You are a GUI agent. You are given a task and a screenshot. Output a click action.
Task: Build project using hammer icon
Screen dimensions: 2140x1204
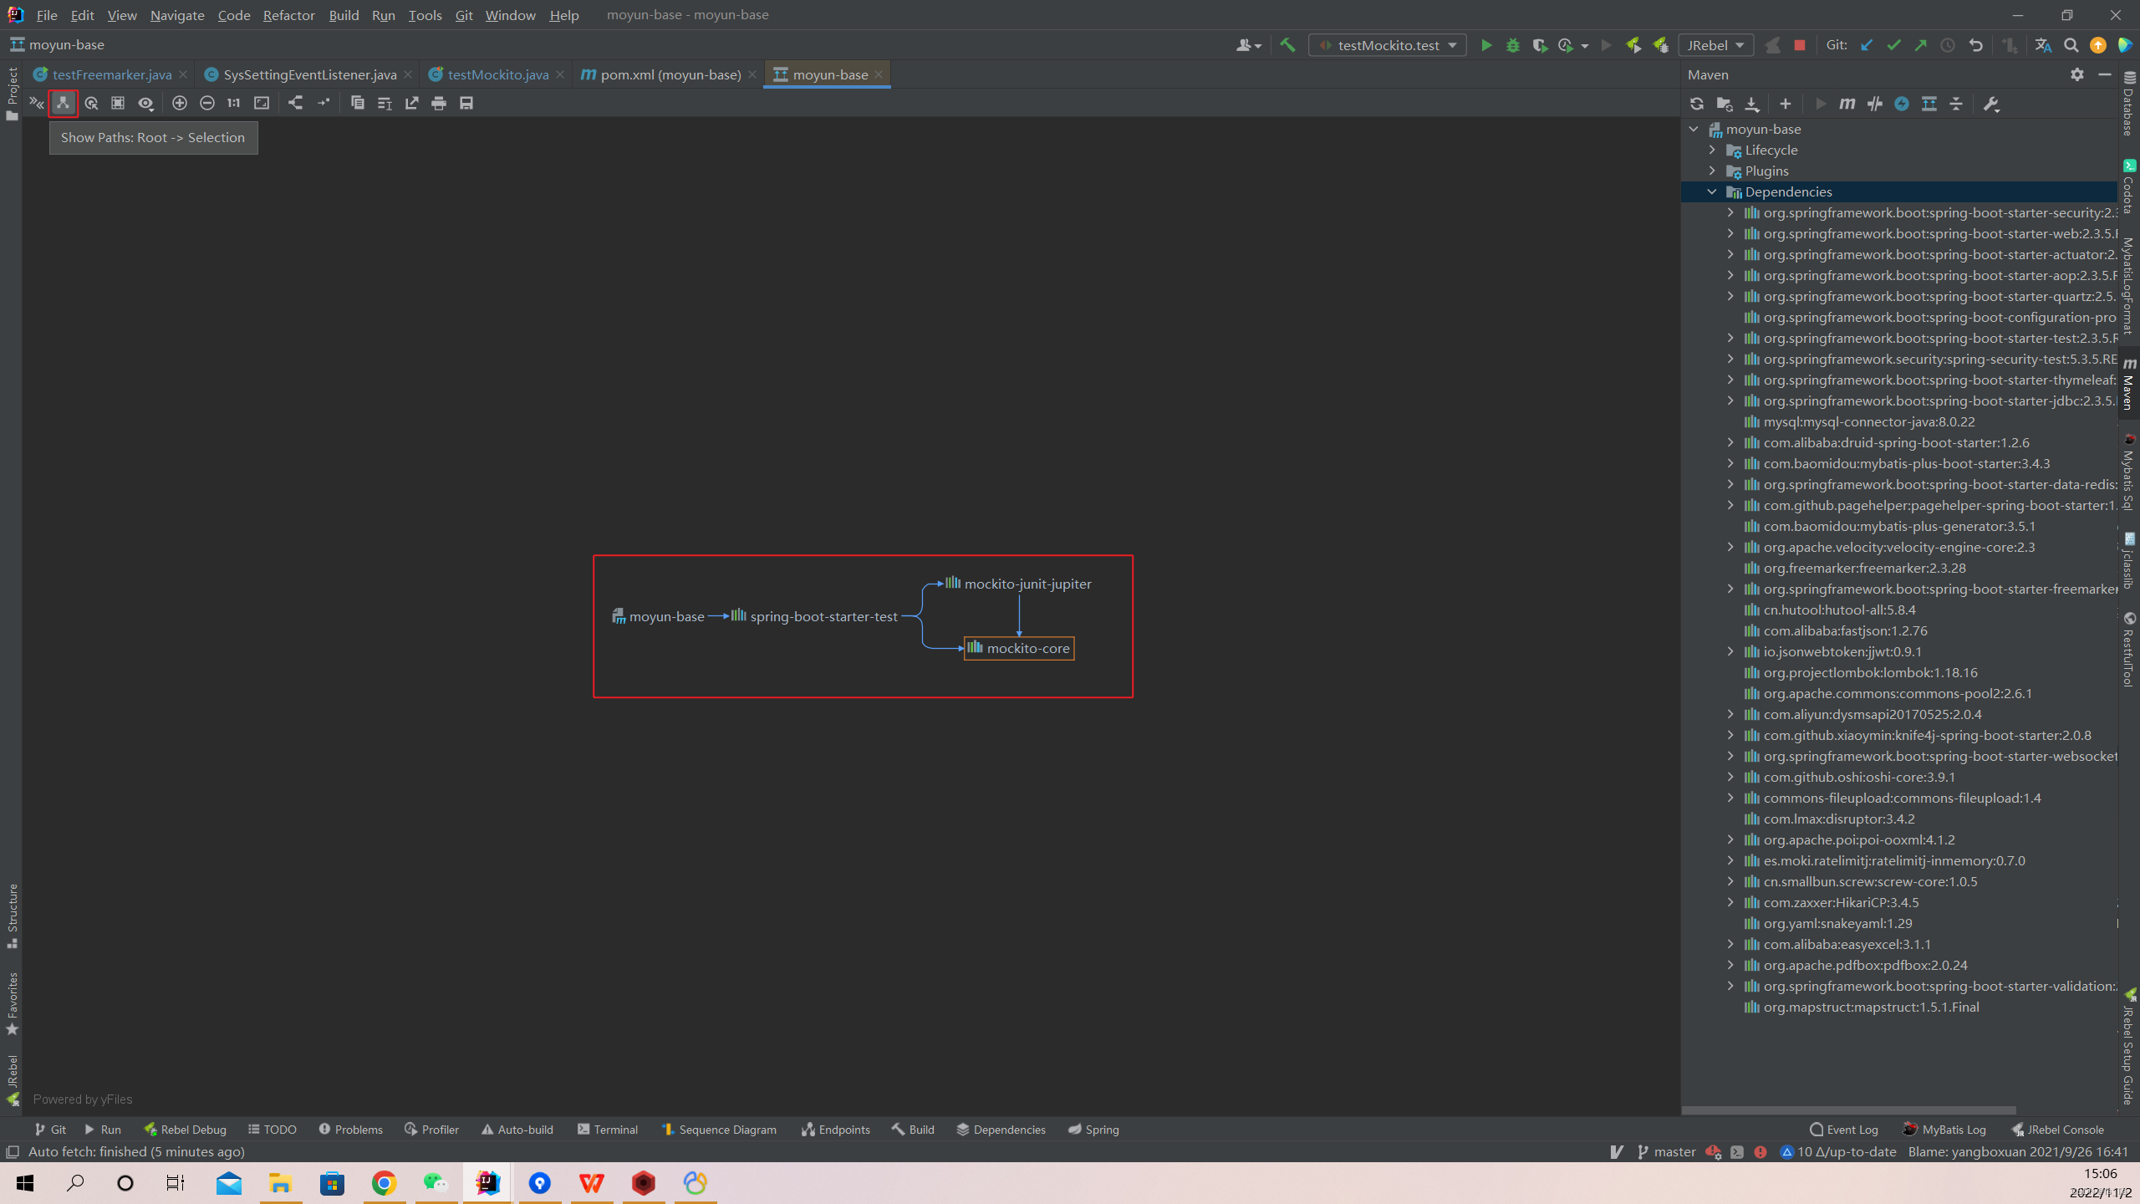pyautogui.click(x=1287, y=45)
